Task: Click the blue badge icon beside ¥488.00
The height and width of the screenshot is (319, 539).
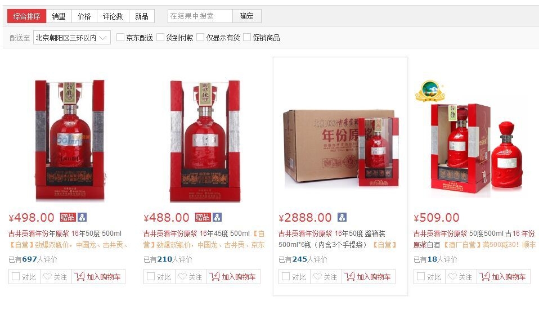Action: 217,217
